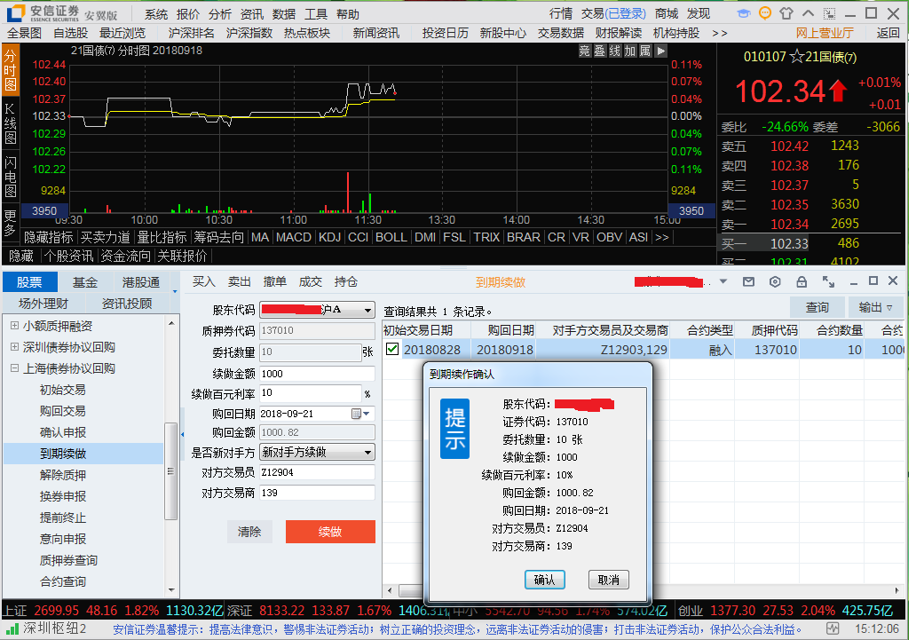This screenshot has width=924, height=640.
Task: Click the 隐藏指标 button
Action: [48, 237]
